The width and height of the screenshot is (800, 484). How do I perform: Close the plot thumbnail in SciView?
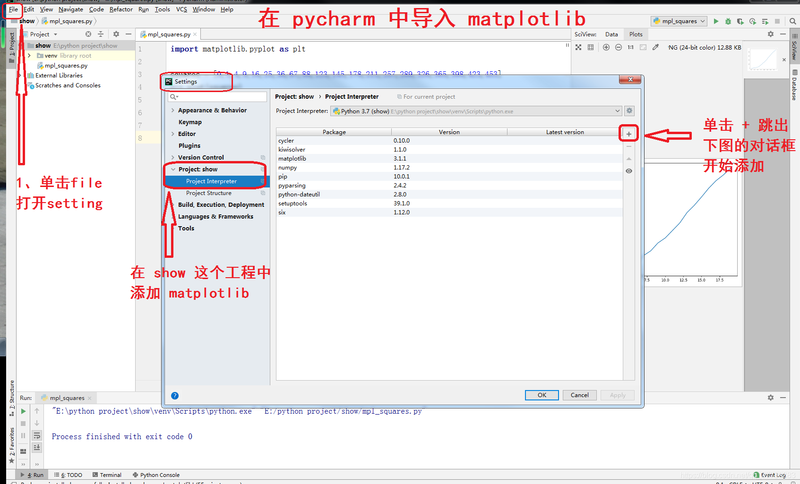point(784,60)
